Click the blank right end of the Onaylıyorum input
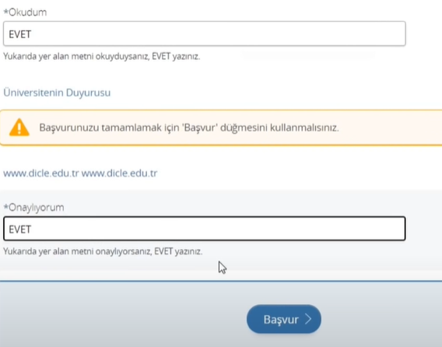 tap(367, 229)
